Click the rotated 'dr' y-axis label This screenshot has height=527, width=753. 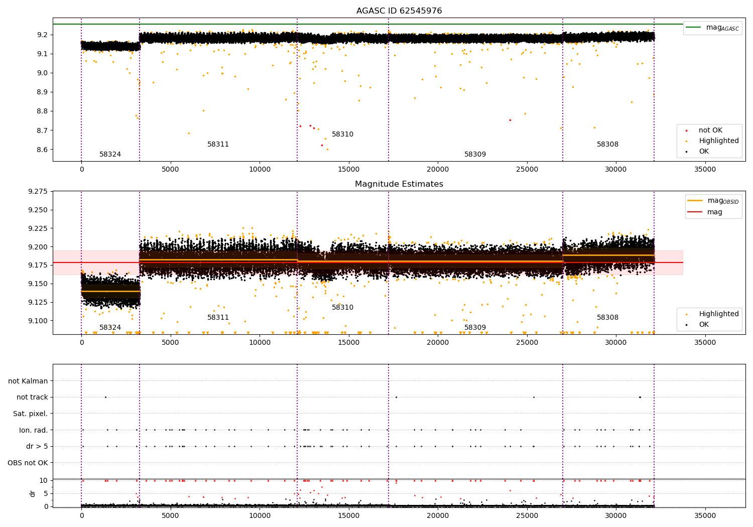click(x=33, y=493)
